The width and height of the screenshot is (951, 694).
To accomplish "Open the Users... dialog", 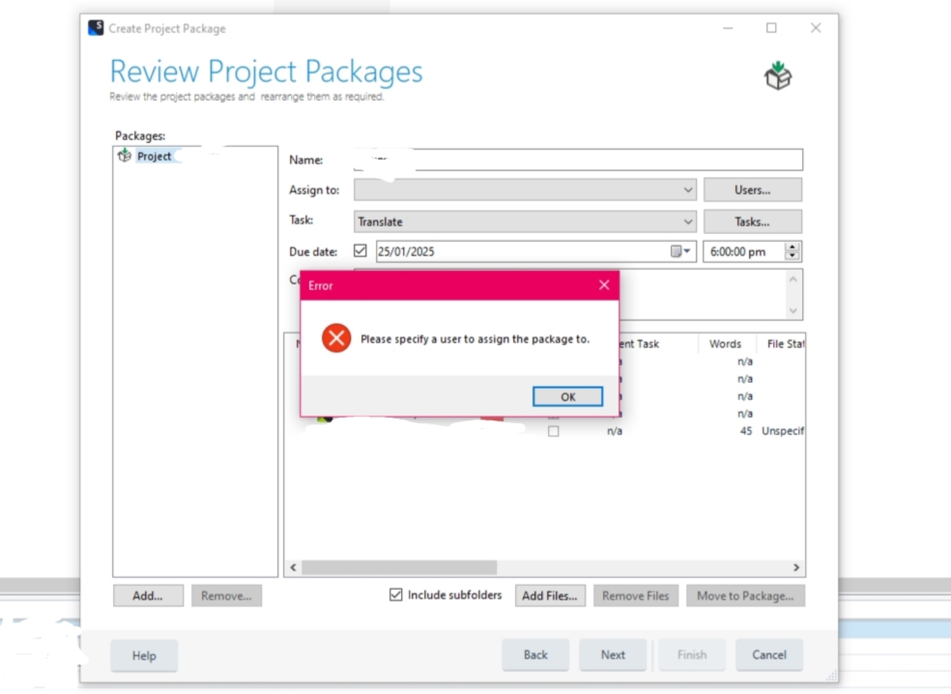I will (x=752, y=190).
